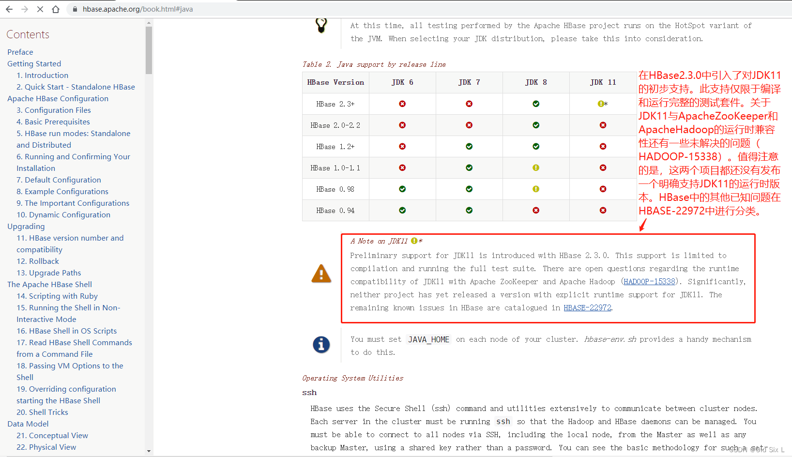Image resolution: width=792 pixels, height=457 pixels.
Task: Open Quick Start - Standalone HBase
Action: tap(76, 87)
